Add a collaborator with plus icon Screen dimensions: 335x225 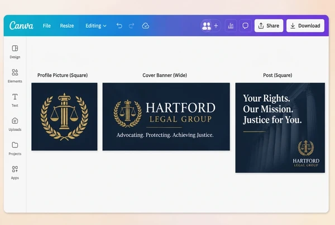[x=216, y=26]
